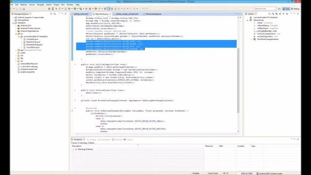This screenshot has height=175, width=311.
Task: Maximize the Package Explorer panel
Action: click(x=66, y=14)
